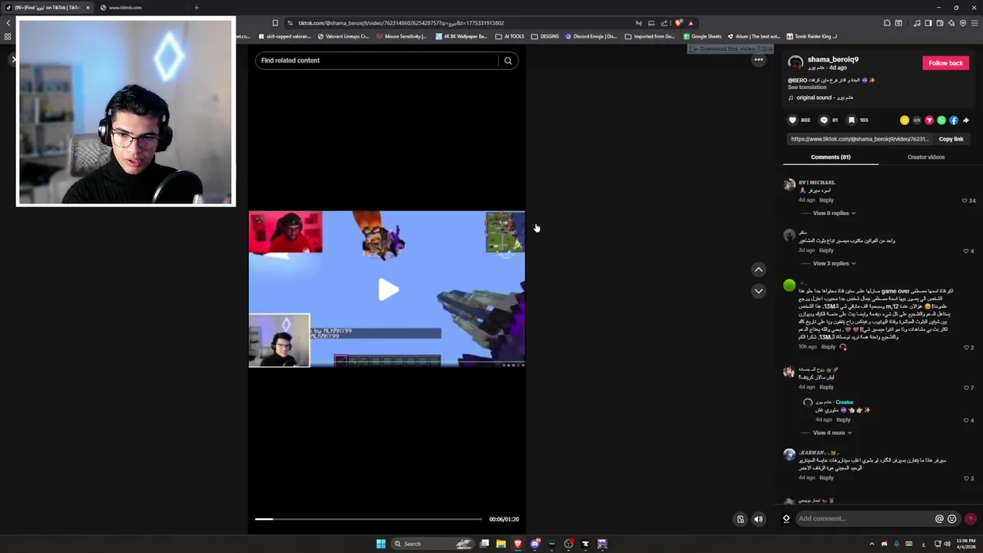Click the browser address bar URL
Screen dimensions: 983x553
click(401, 23)
